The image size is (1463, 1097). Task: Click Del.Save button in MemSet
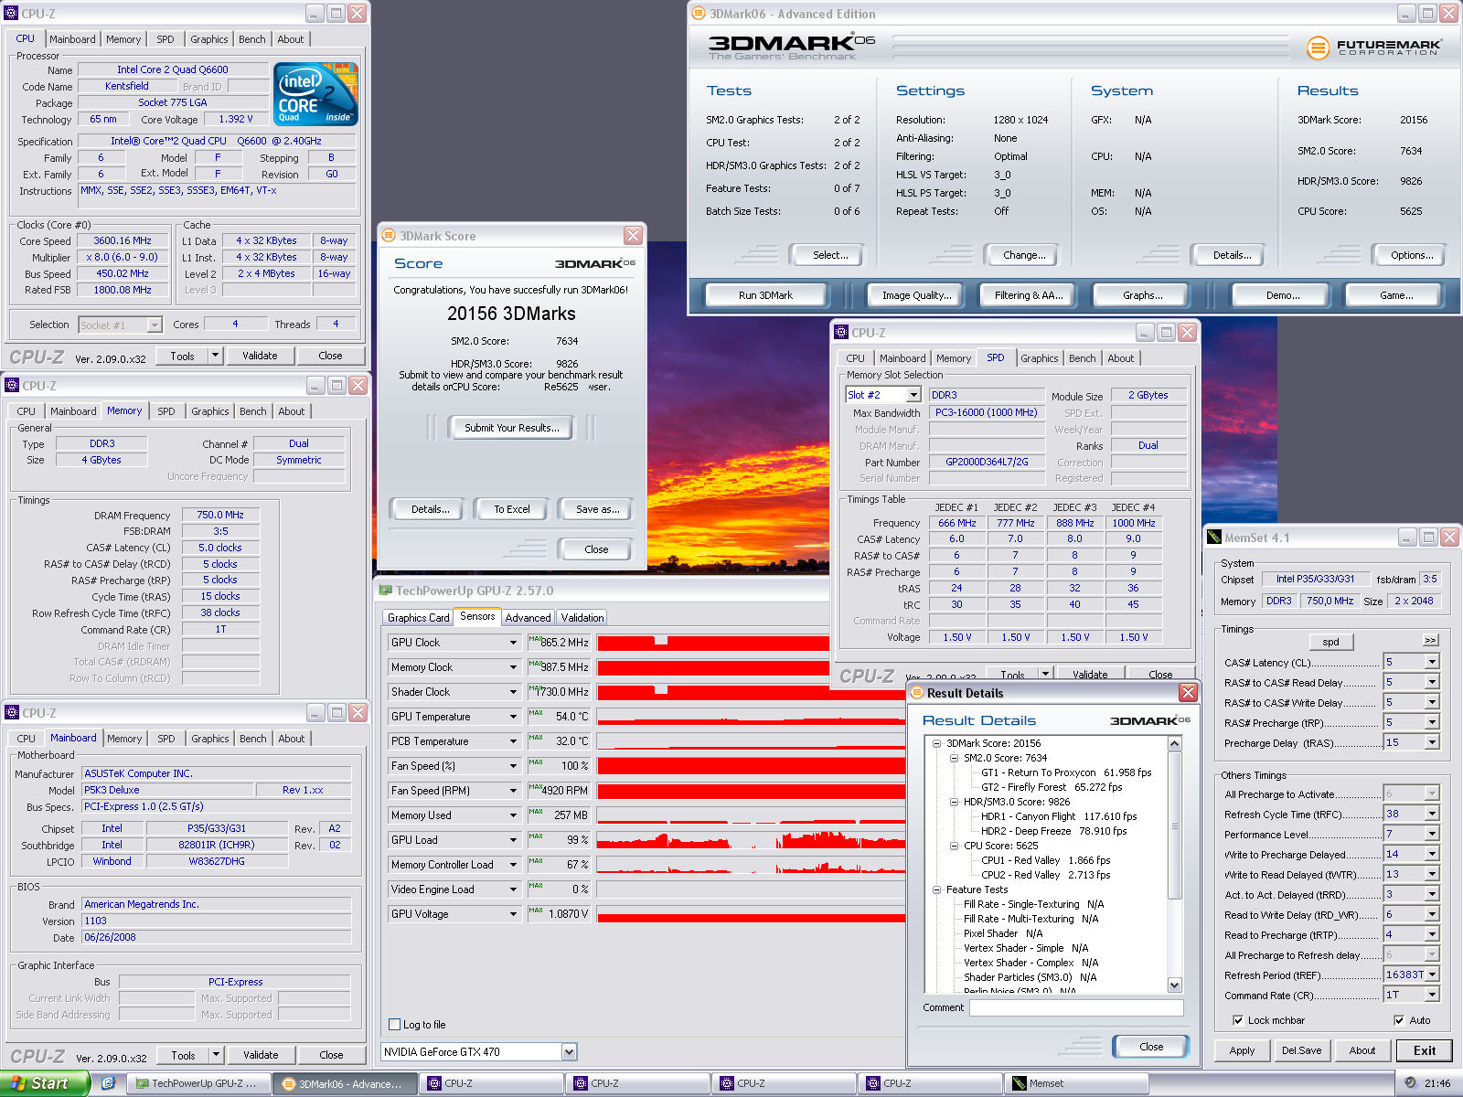coord(1301,1050)
